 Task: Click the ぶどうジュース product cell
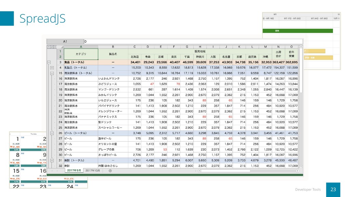pyautogui.click(x=113, y=84)
